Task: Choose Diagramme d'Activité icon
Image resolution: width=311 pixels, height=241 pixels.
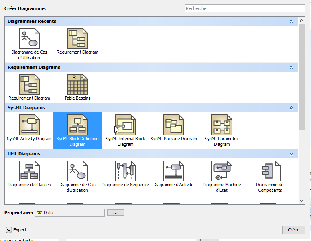Action: click(x=174, y=171)
